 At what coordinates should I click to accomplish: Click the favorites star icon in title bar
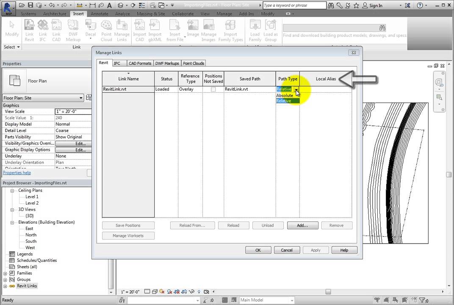(x=356, y=5)
